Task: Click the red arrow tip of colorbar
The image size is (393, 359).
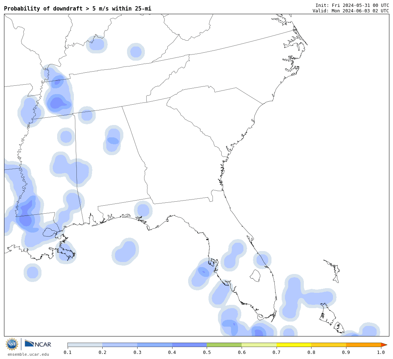Action: click(384, 345)
